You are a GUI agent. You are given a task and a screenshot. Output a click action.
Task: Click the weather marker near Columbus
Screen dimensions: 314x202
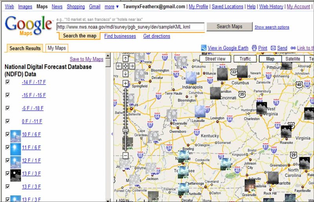242,72
